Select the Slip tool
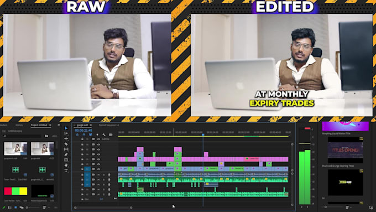Viewport: 376px width, 212px height. click(x=66, y=149)
